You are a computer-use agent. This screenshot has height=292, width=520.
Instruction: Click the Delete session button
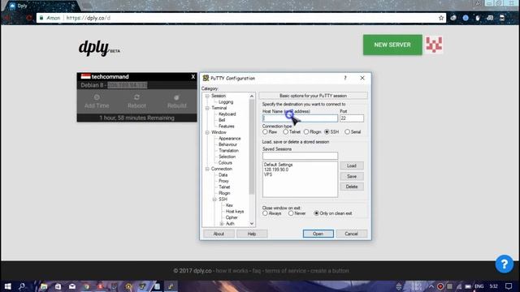352,187
